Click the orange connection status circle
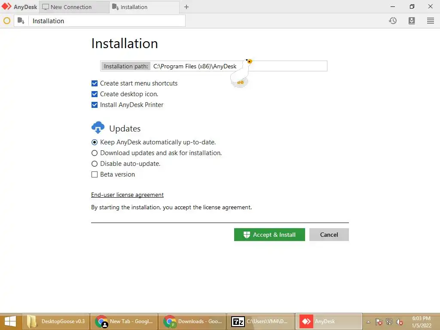Image resolution: width=440 pixels, height=330 pixels. [x=7, y=21]
